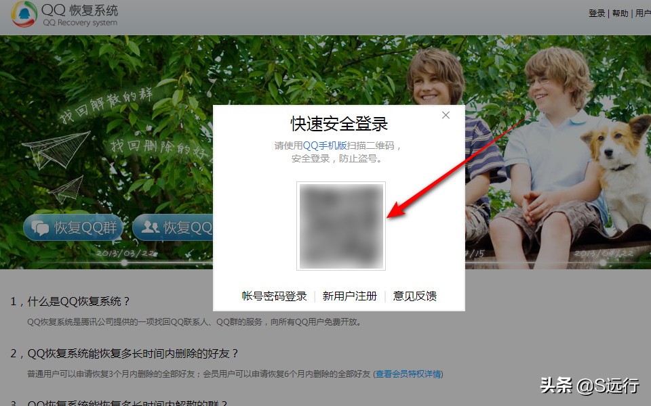Select the 2013/03/22 timeline dot
Screen dimensions: 651x406
click(125, 263)
